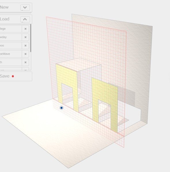Open the "beWave" saved model
Screen dimensions: 170x172
point(11,54)
